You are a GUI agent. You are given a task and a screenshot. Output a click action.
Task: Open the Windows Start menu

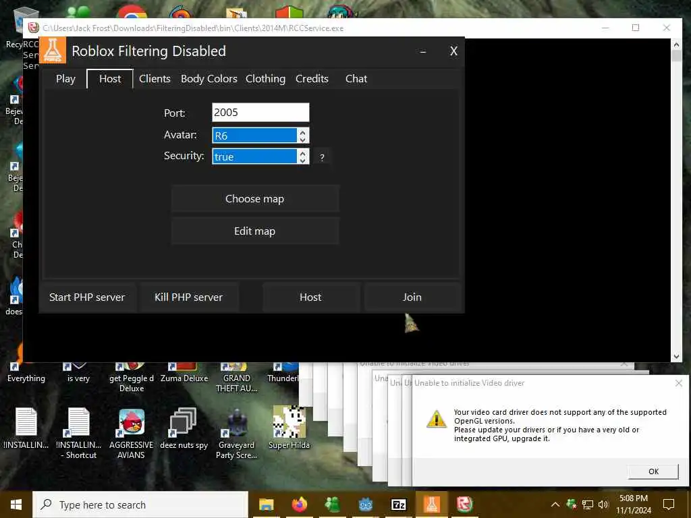[16, 505]
